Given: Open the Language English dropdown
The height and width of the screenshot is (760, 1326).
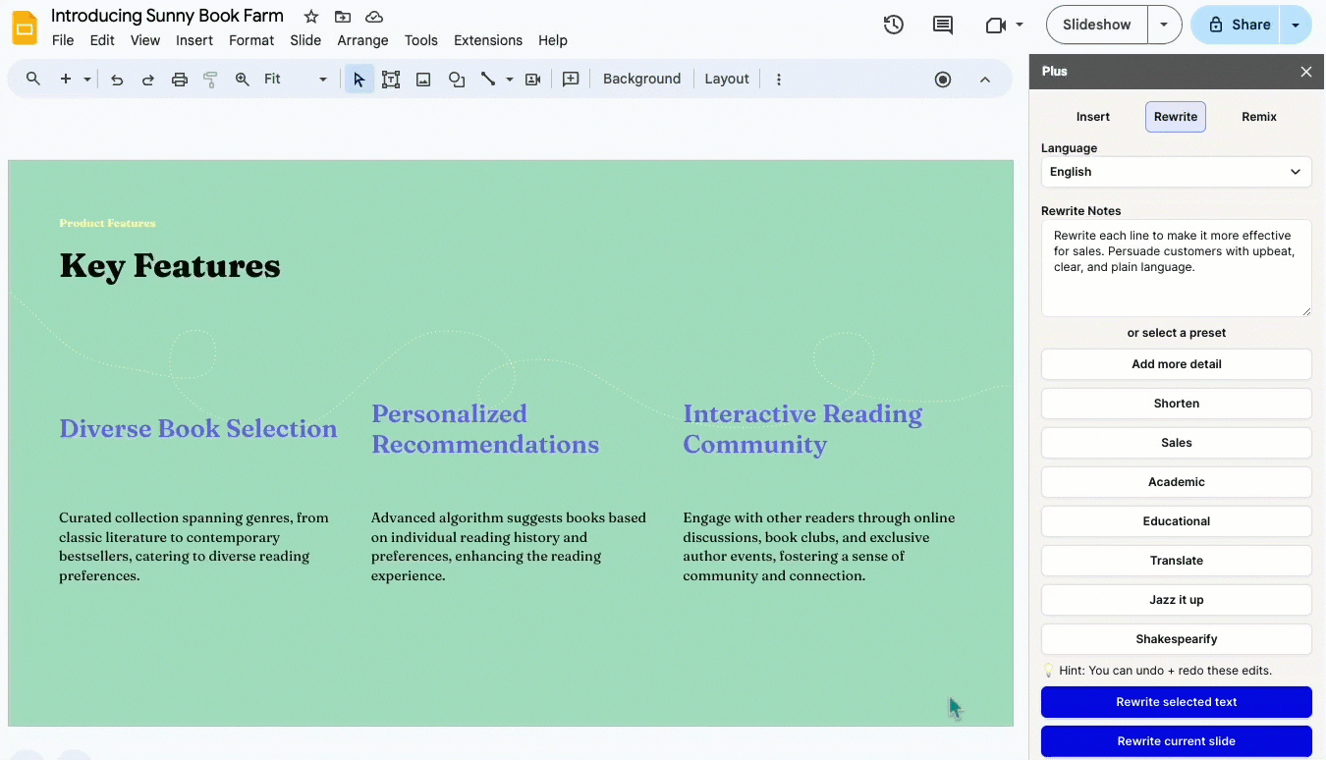Looking at the screenshot, I should (1177, 172).
